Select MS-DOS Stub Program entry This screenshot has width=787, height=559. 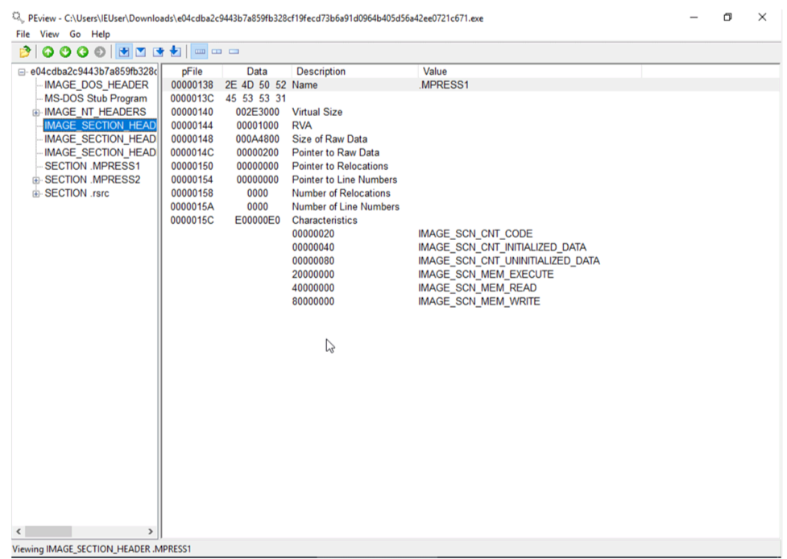click(x=95, y=98)
